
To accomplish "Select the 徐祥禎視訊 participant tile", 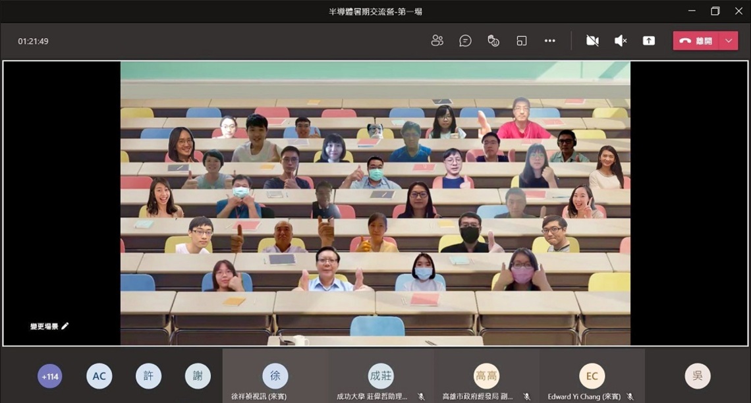I will click(275, 376).
